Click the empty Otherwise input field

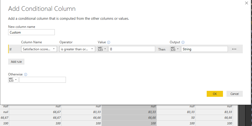(x=43, y=80)
